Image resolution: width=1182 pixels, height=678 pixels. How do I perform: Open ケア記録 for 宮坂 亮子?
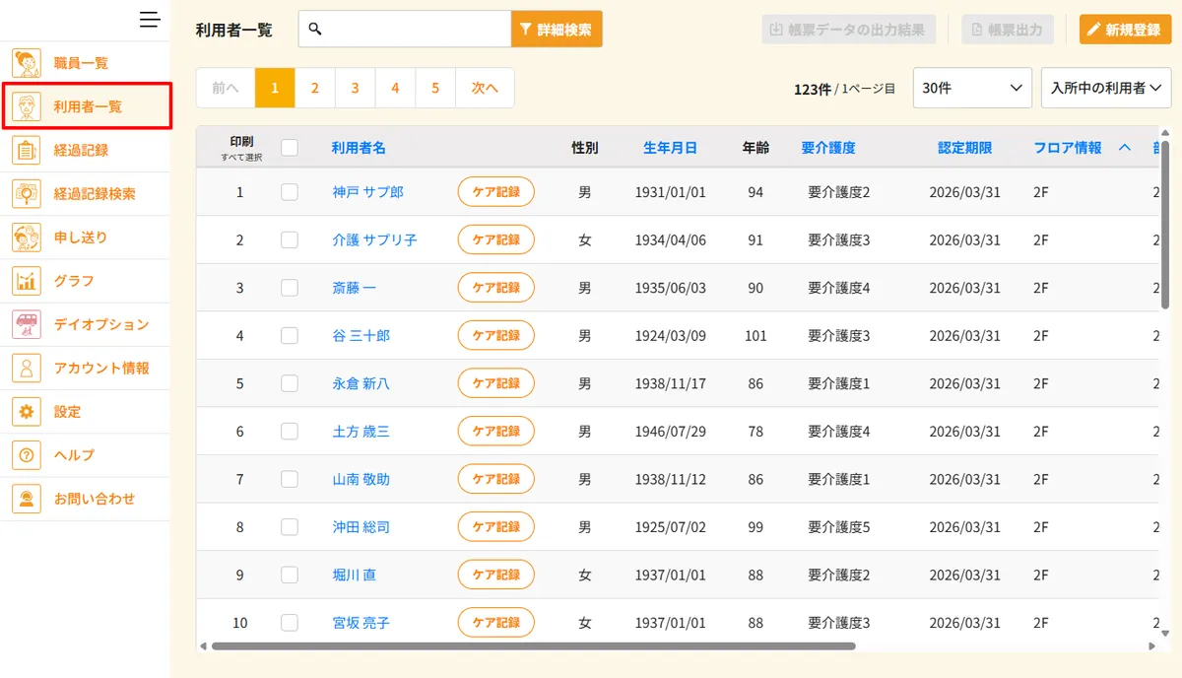pos(496,623)
